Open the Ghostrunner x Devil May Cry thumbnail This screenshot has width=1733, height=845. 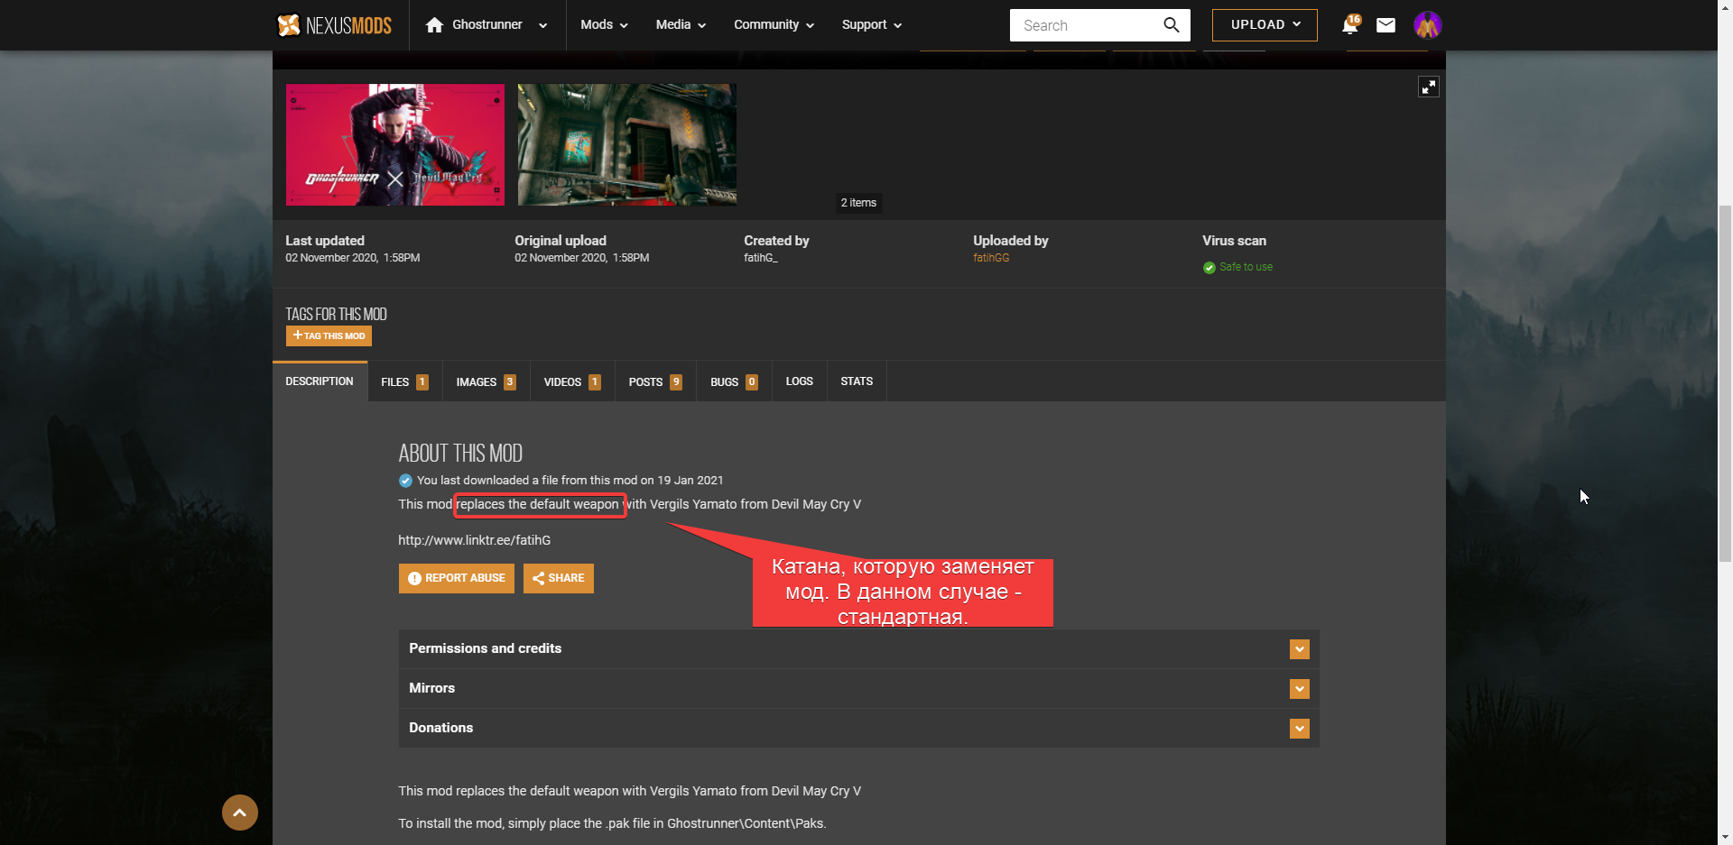(x=395, y=145)
